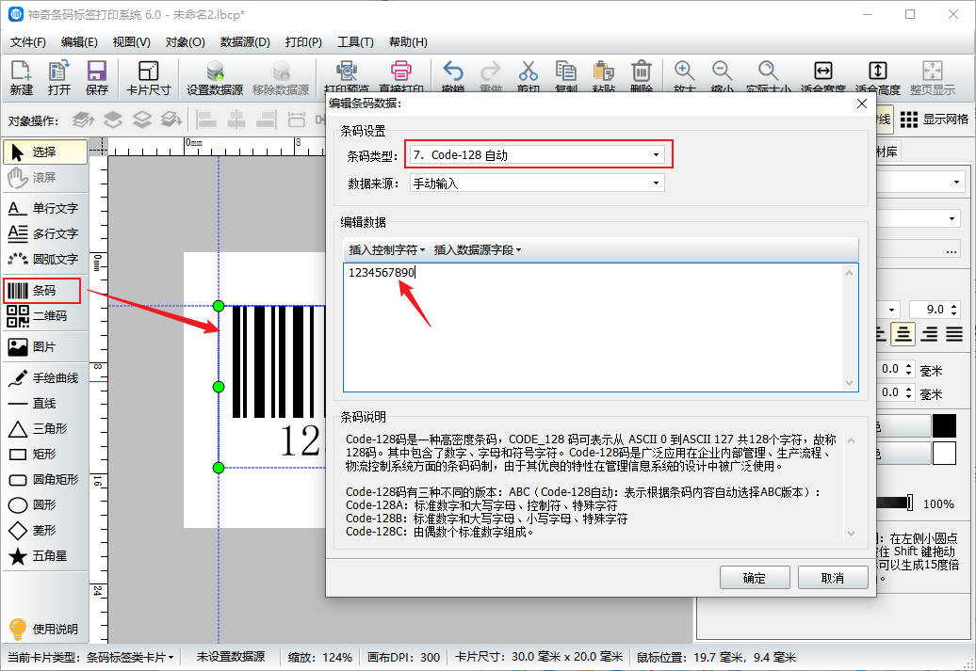Screen dimensions: 976x671
Task: Select the 五角星 star shape tool
Action: pyautogui.click(x=41, y=556)
